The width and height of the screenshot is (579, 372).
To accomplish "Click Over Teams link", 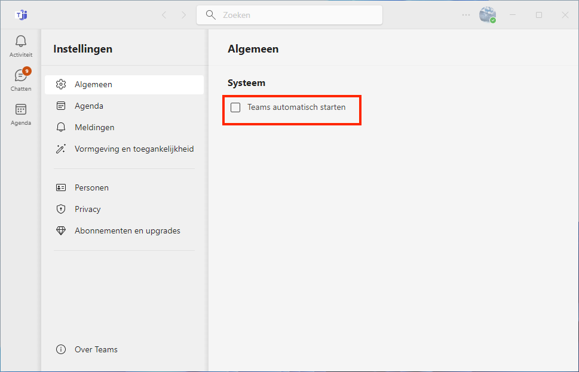I will pyautogui.click(x=96, y=349).
